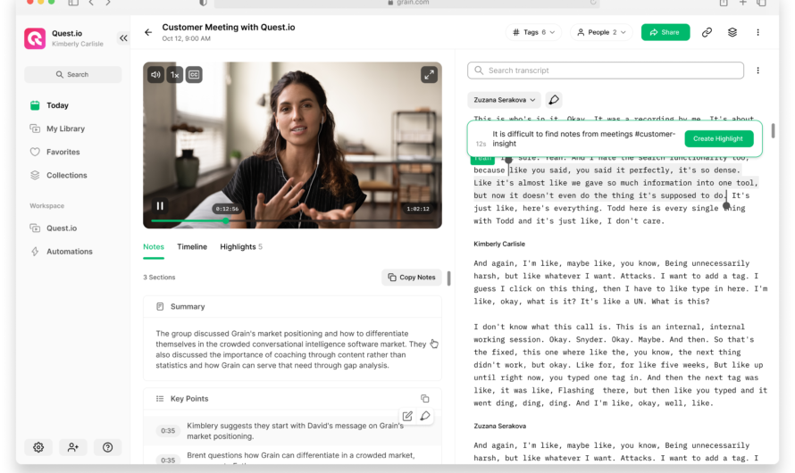Click the transcript panel scrollbar
The width and height of the screenshot is (795, 473).
773,130
